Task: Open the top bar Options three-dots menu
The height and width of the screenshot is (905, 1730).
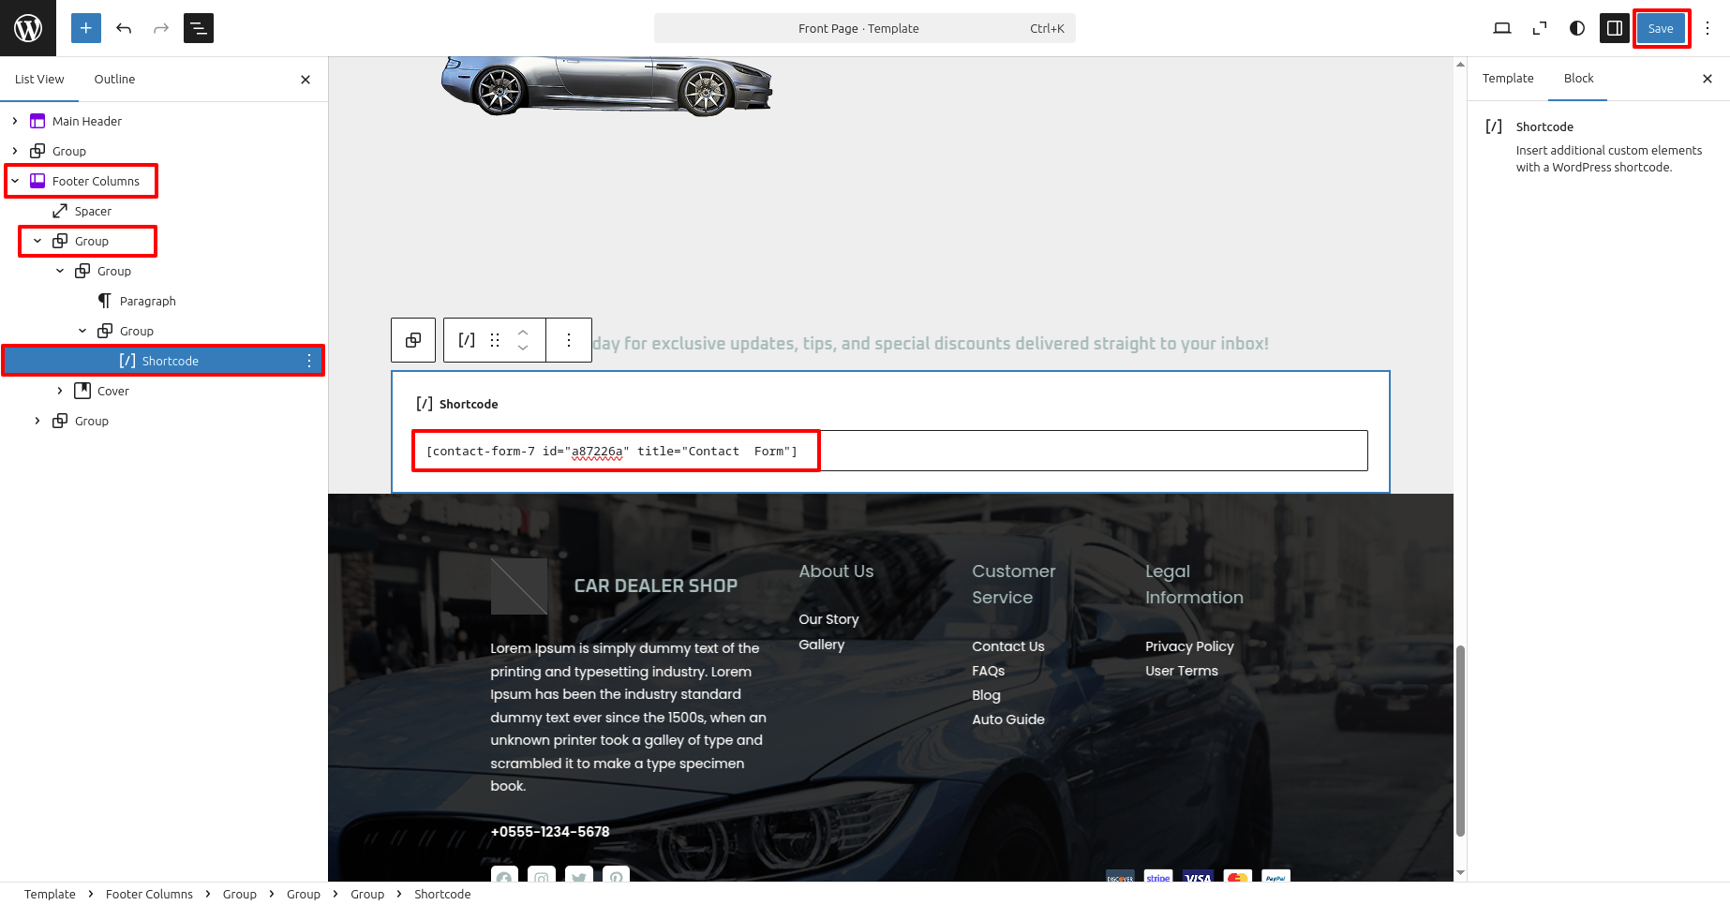Action: (1708, 28)
